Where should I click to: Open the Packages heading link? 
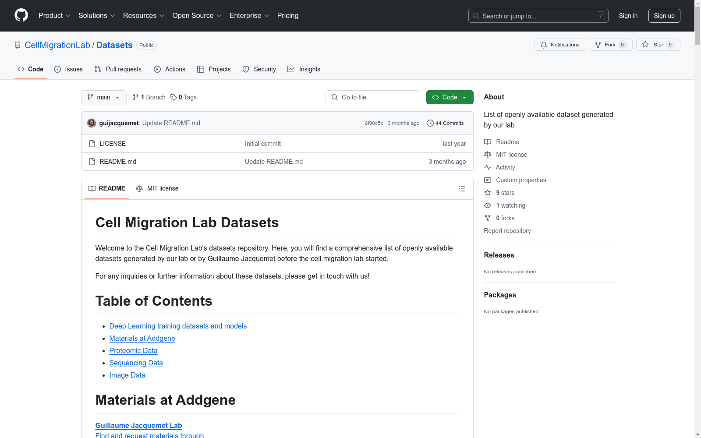[x=500, y=295]
